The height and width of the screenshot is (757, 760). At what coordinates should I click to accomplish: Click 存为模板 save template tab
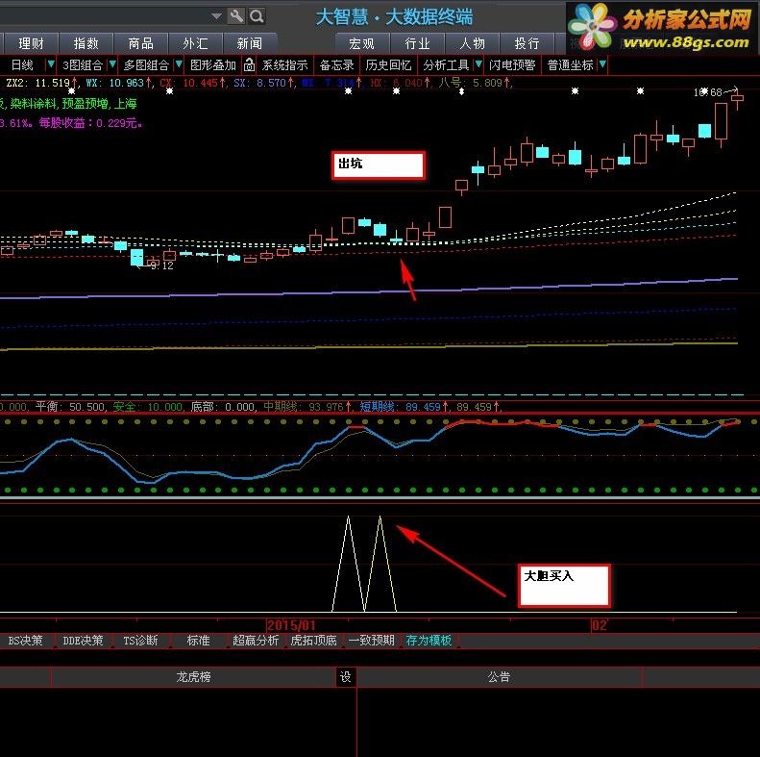[429, 641]
